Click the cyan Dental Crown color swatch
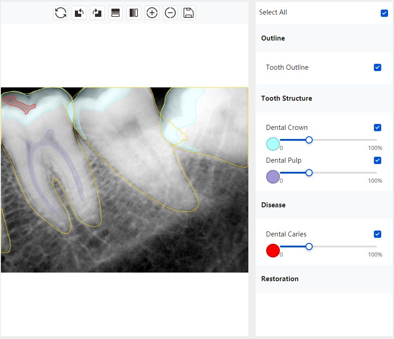 click(x=273, y=144)
